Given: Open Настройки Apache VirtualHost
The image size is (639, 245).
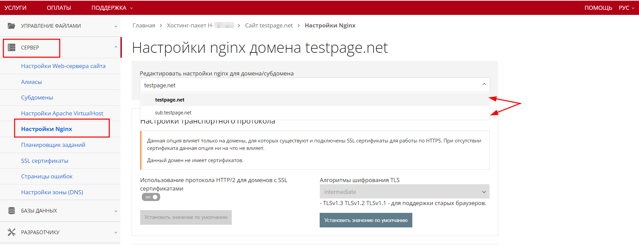Looking at the screenshot, I should (x=62, y=113).
